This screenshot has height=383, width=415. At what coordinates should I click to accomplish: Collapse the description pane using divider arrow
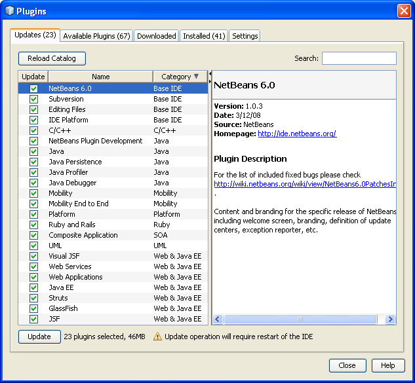pyautogui.click(x=210, y=81)
